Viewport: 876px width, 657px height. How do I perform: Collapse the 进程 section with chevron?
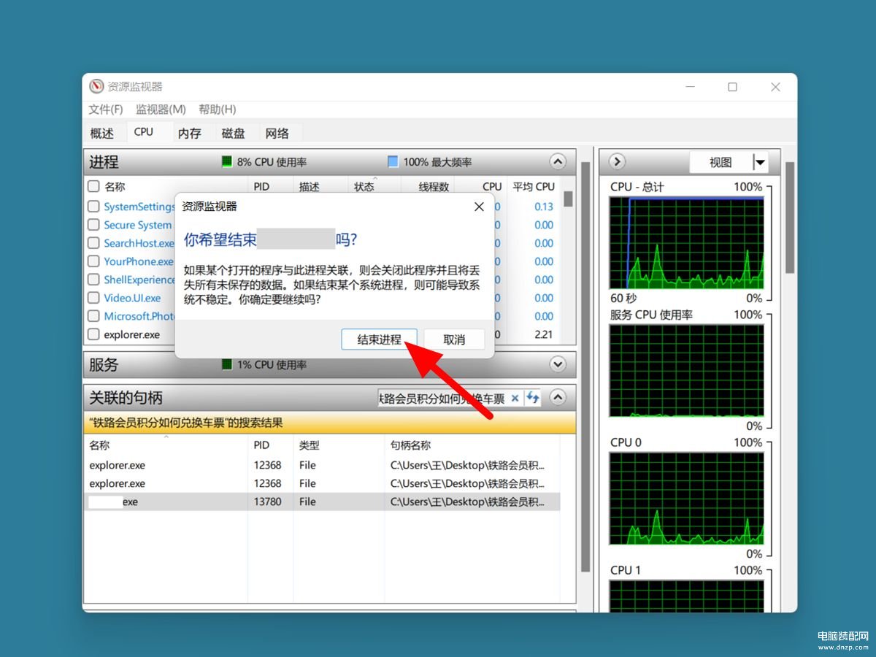click(x=558, y=161)
